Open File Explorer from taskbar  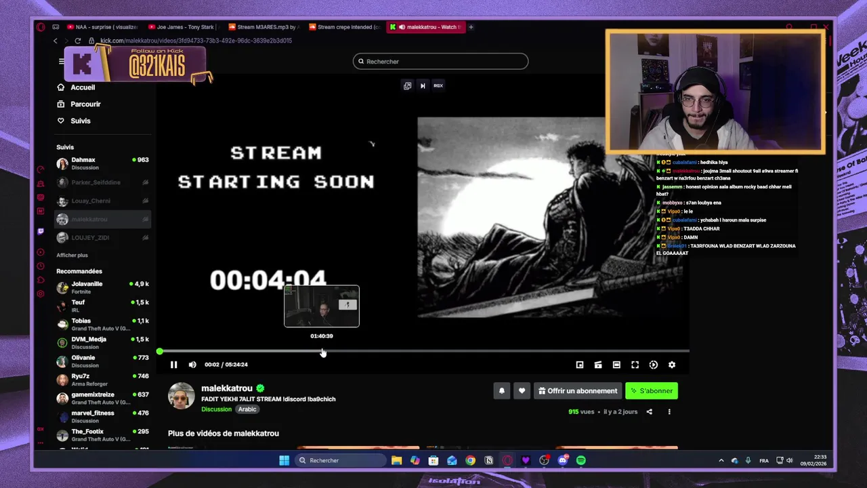point(396,460)
